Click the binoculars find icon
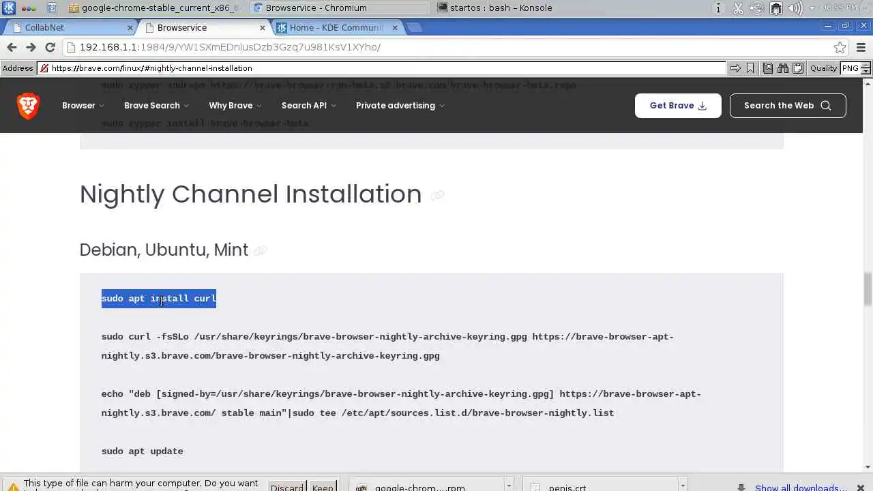This screenshot has width=873, height=491. coord(782,68)
